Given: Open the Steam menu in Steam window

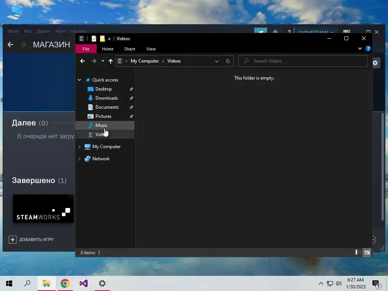Looking at the screenshot, I should 13,31.
